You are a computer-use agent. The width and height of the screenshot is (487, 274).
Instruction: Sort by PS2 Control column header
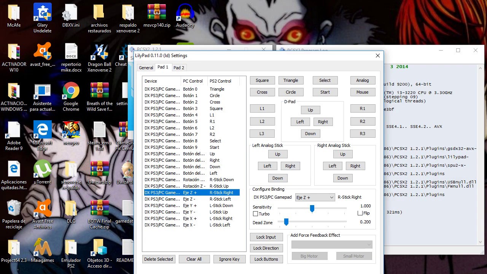point(224,81)
